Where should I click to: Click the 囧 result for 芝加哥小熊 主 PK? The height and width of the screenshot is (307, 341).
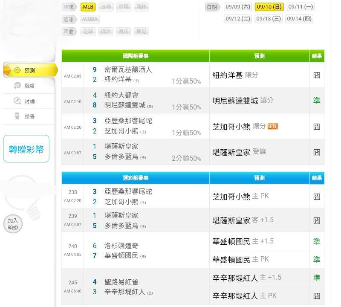(x=317, y=197)
